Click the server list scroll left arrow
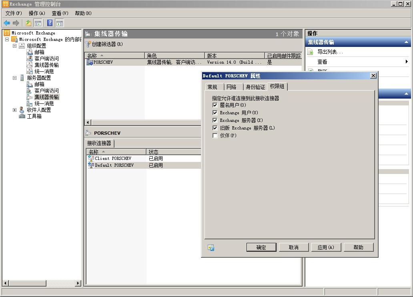Viewport: 413px width, 297px height. tap(88, 122)
